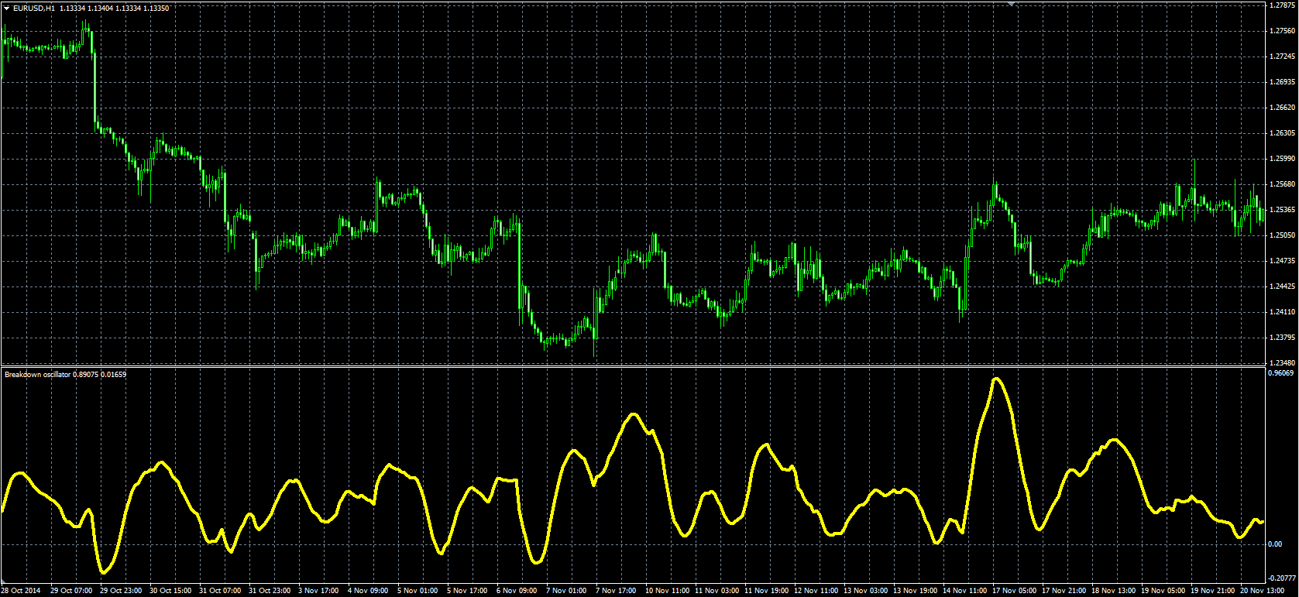The width and height of the screenshot is (1299, 597).
Task: Click the 0.96069 oscillator scale value
Action: (1283, 373)
